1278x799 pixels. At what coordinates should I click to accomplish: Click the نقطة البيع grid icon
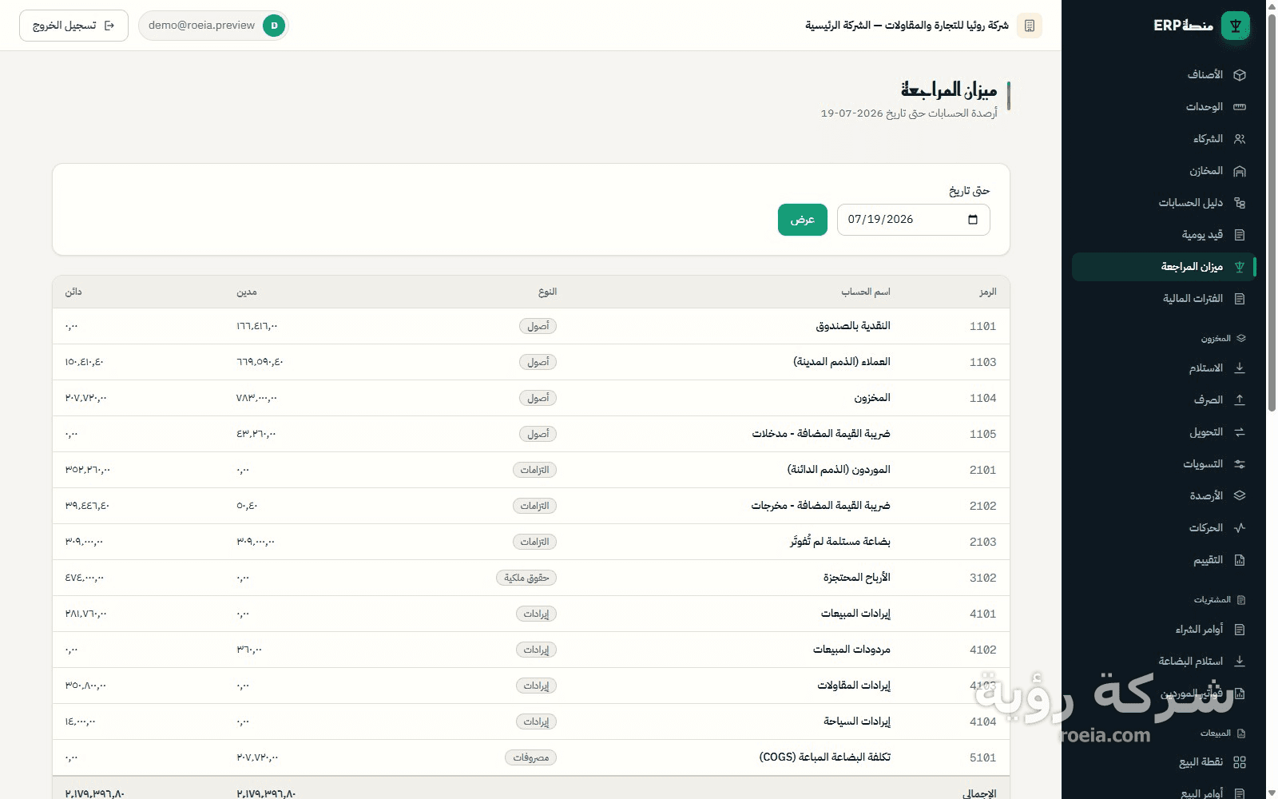pyautogui.click(x=1240, y=762)
